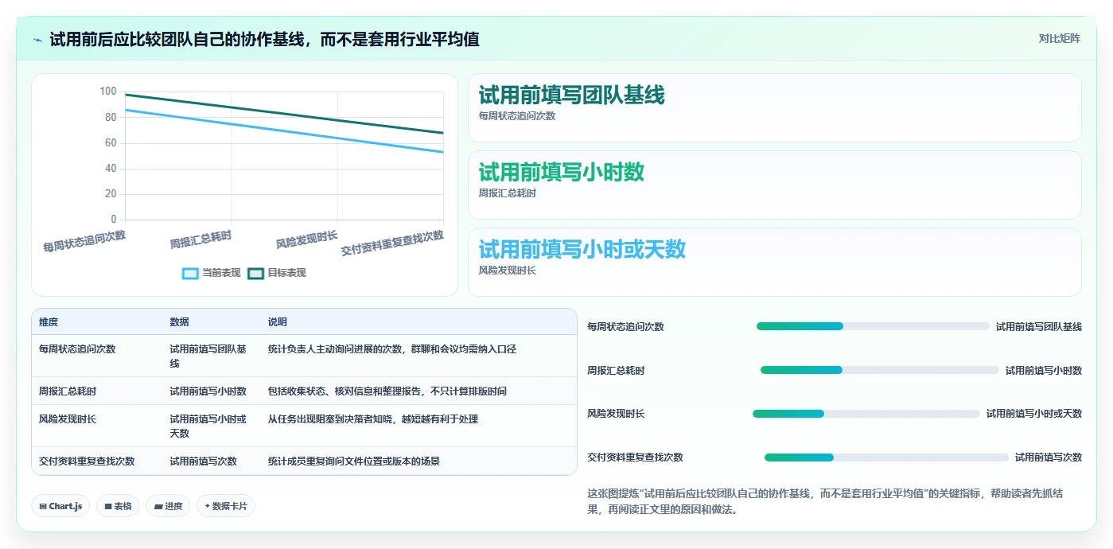Click description 从任务出现阻塞到决策者知晓
1113x549 pixels.
click(373, 419)
